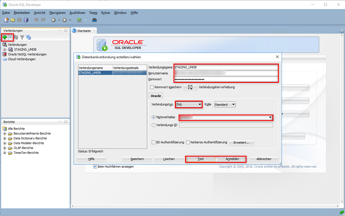345x216 pixels.
Task: Pick a Verbindungshervorhebung color swatch
Action: (x=190, y=87)
